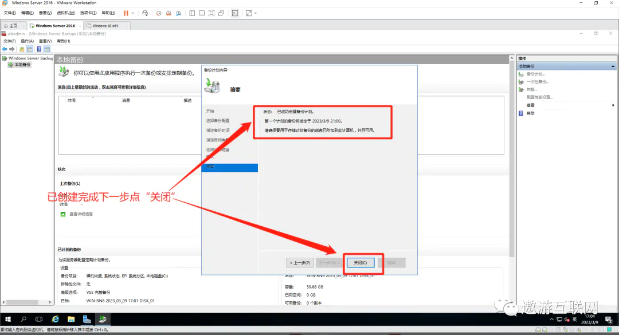619x335 pixels.
Task: Click 配置性能设置... in actions pane
Action: pyautogui.click(x=540, y=97)
